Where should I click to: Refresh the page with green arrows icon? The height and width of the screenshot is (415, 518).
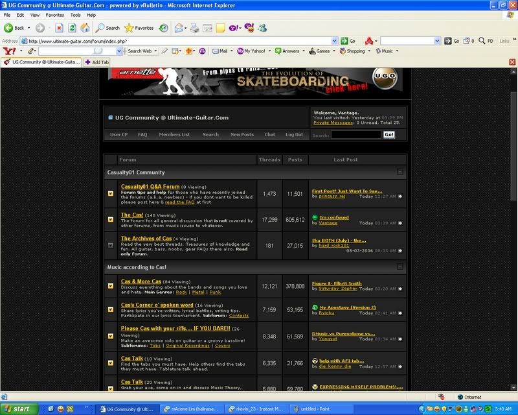point(72,28)
